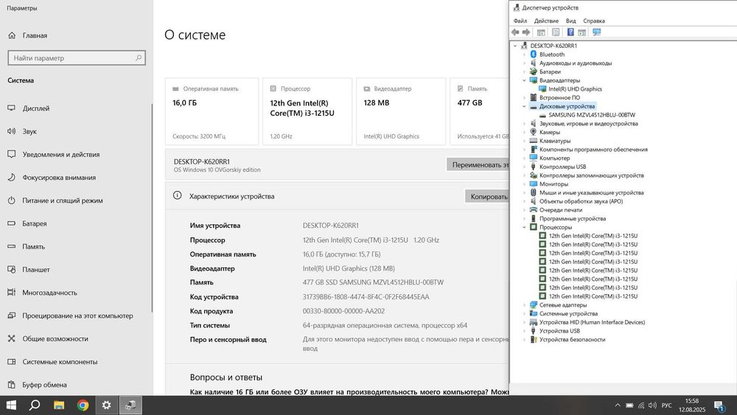Show hidden tray icons chevron

(x=618, y=405)
